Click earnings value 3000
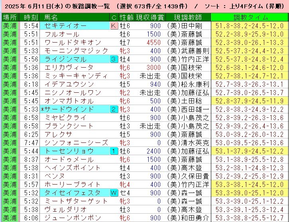The height and width of the screenshot is (222, 289). pyautogui.click(x=154, y=68)
